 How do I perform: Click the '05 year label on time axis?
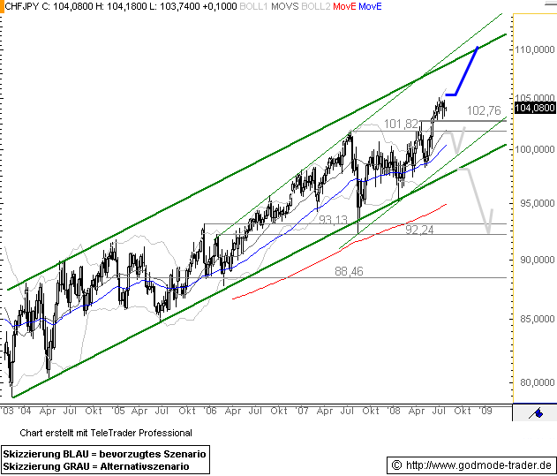[x=118, y=411]
